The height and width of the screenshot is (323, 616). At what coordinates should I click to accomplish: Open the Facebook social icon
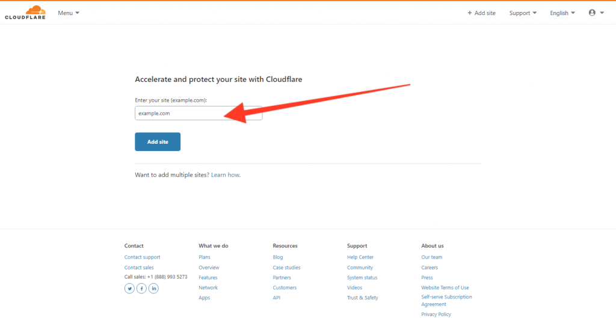(141, 289)
